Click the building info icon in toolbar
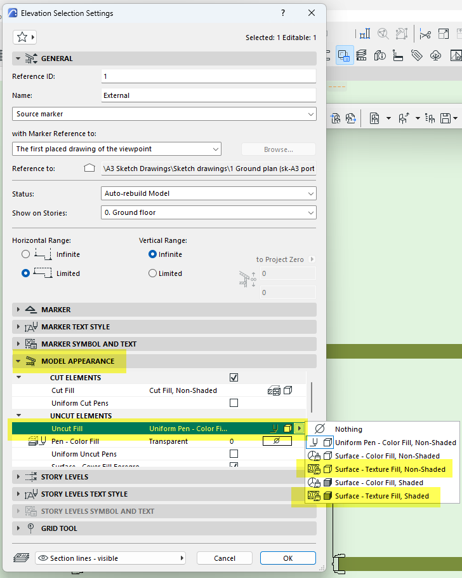This screenshot has width=462, height=578. point(380,55)
